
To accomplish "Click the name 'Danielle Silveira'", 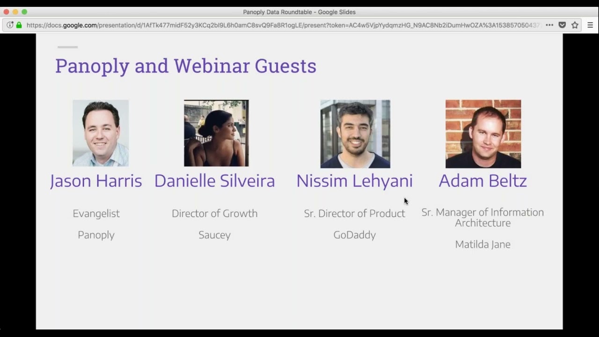I will pos(215,181).
